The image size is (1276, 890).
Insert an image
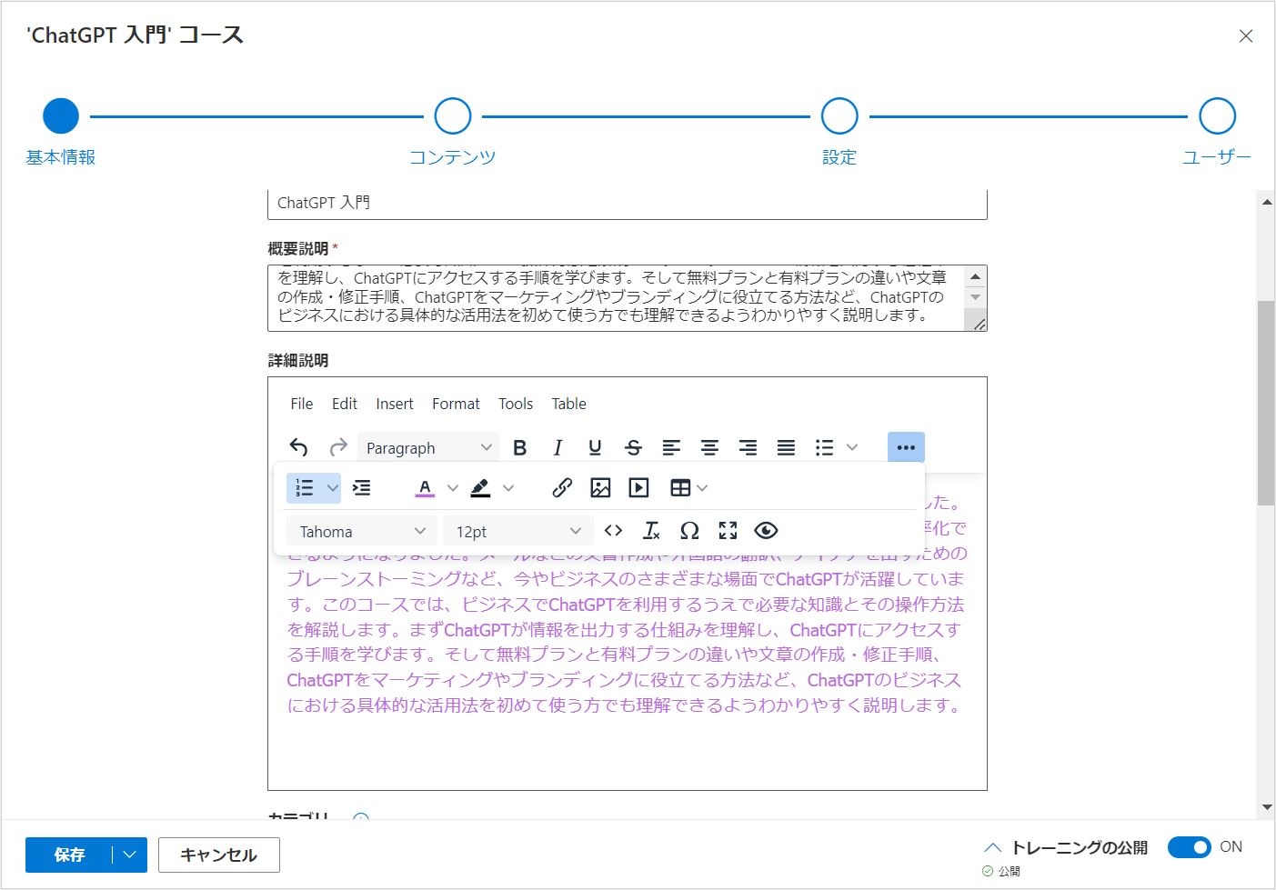(600, 488)
